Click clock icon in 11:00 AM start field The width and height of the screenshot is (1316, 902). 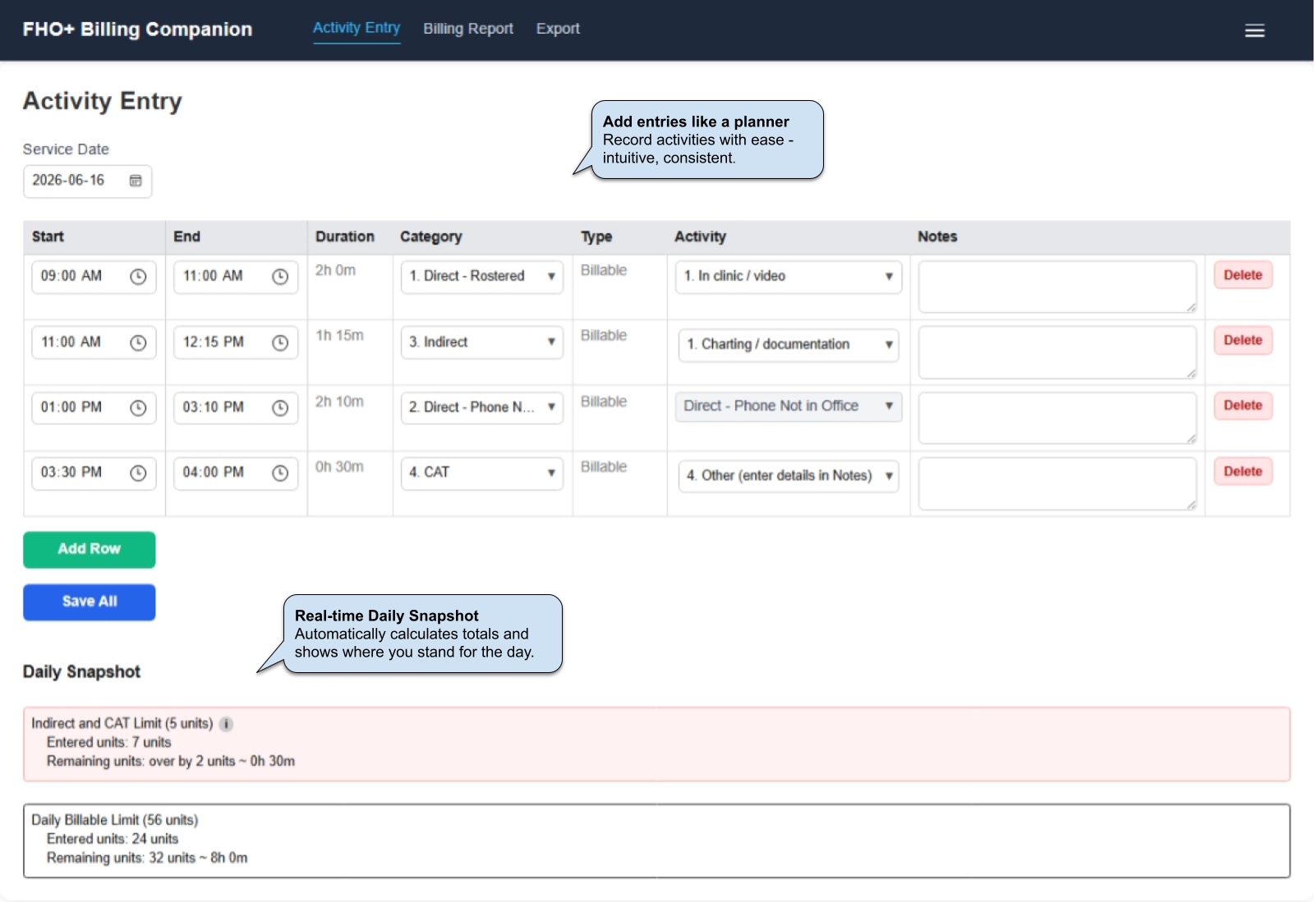click(x=138, y=342)
